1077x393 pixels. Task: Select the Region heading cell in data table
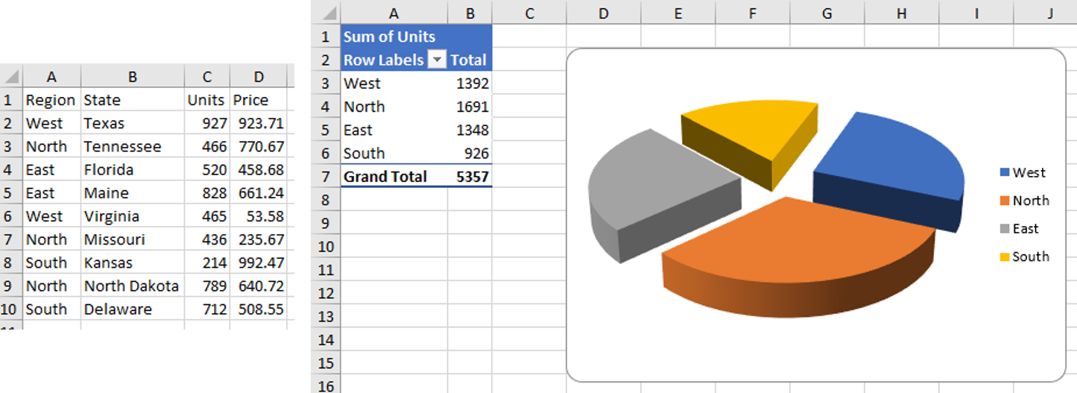coord(51,100)
